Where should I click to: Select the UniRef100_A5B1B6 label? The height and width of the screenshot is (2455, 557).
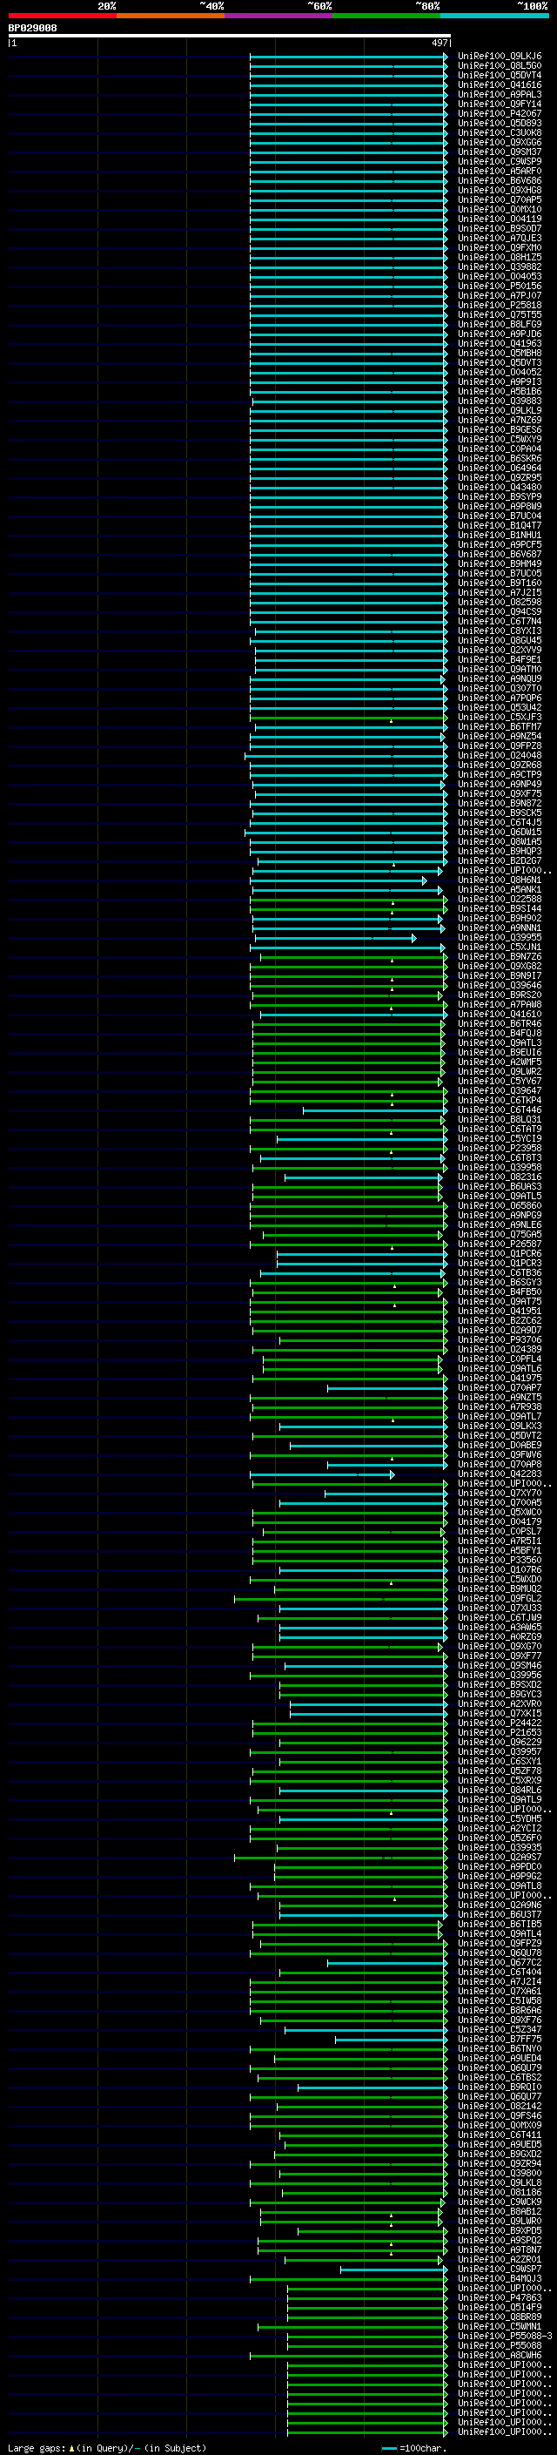(500, 392)
